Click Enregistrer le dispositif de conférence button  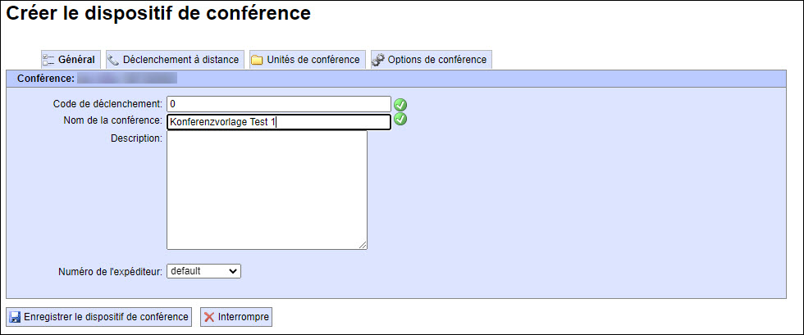point(99,317)
